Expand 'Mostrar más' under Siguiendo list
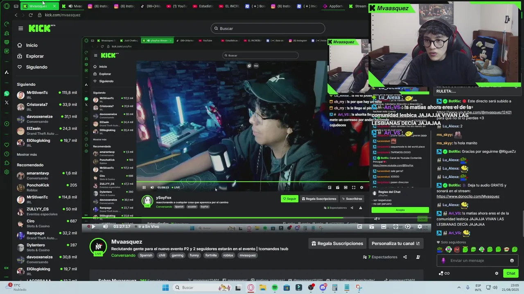Screen dimensions: 524x294 point(27,155)
